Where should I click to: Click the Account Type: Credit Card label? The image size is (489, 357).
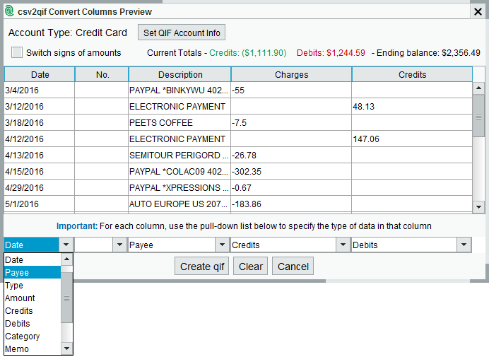click(x=68, y=33)
